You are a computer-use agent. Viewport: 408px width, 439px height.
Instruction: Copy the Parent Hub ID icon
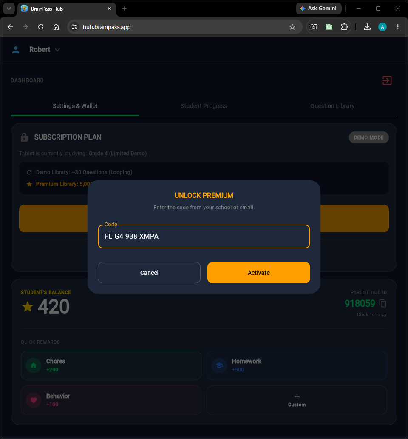tap(383, 303)
